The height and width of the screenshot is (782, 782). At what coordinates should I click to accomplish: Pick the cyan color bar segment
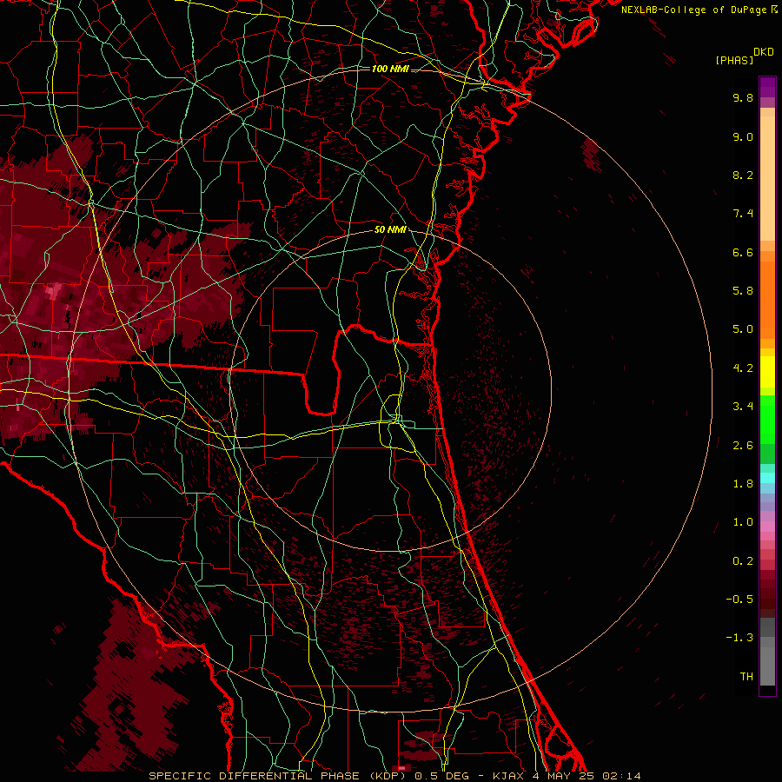[x=767, y=478]
